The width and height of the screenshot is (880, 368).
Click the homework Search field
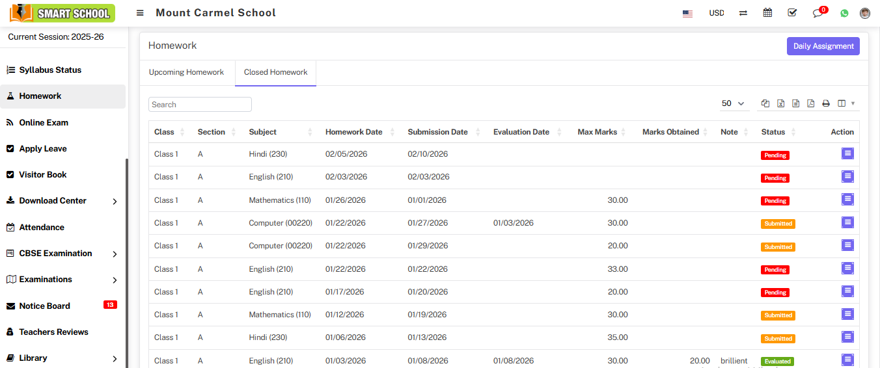(200, 105)
